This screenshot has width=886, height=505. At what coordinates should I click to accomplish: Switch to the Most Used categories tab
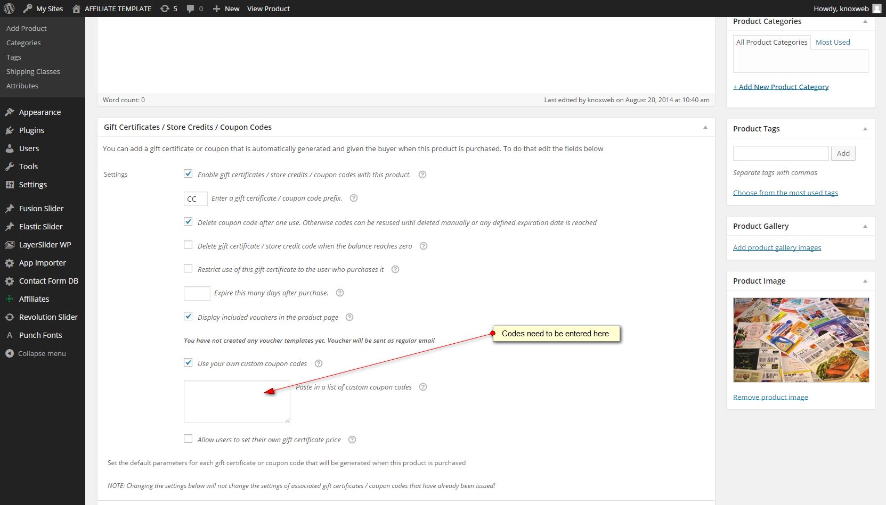(x=833, y=42)
